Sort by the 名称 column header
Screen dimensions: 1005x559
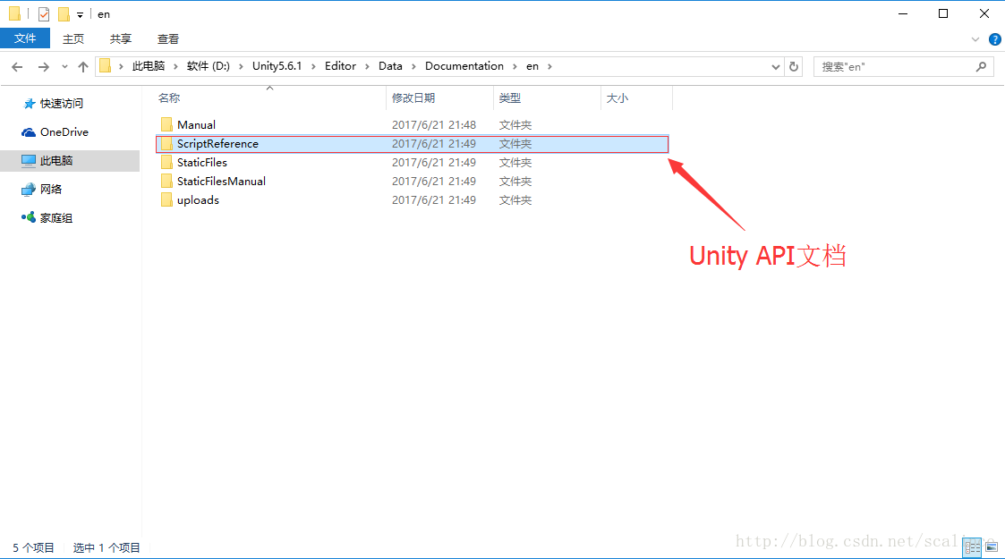[x=169, y=98]
